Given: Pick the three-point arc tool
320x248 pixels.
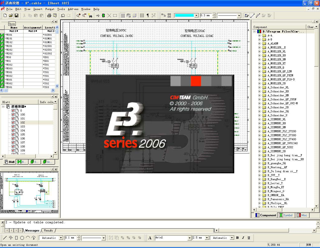Looking at the screenshot, I should click(x=33, y=238).
